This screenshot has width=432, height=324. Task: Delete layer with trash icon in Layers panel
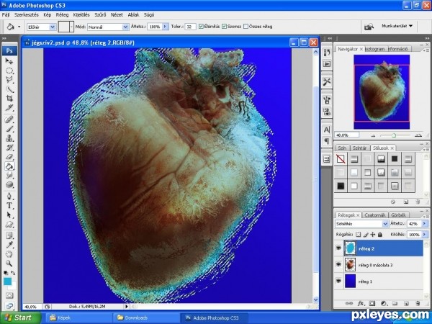coord(418,303)
